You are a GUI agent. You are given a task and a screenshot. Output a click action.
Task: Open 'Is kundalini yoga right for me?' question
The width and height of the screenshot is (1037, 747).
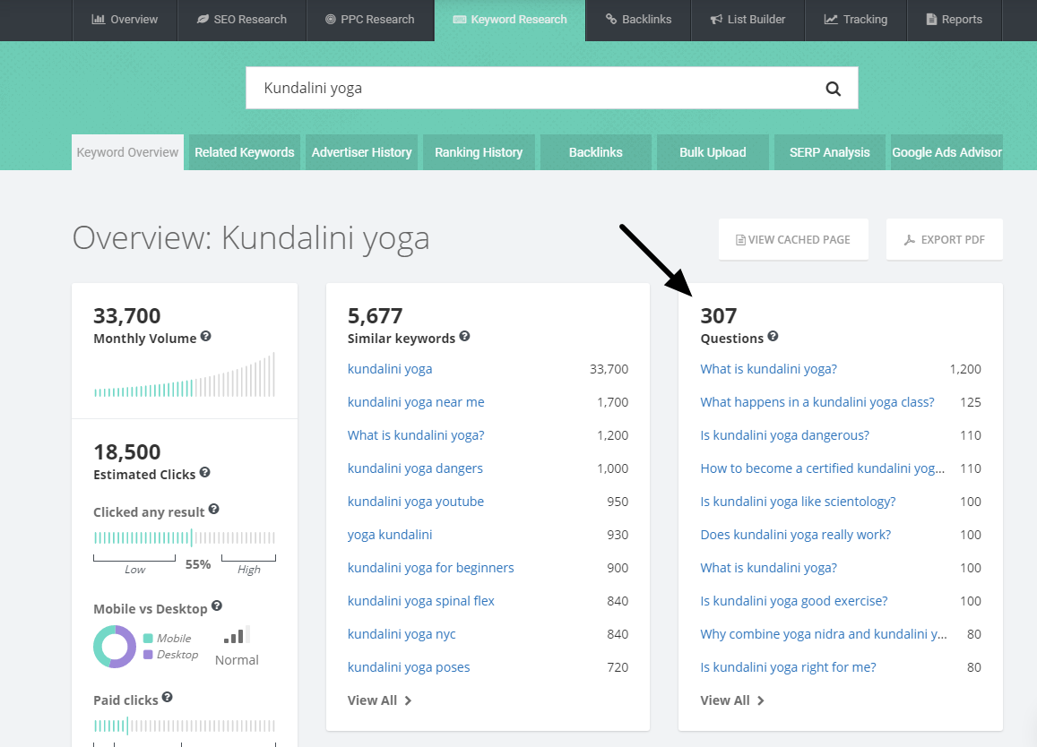[789, 667]
